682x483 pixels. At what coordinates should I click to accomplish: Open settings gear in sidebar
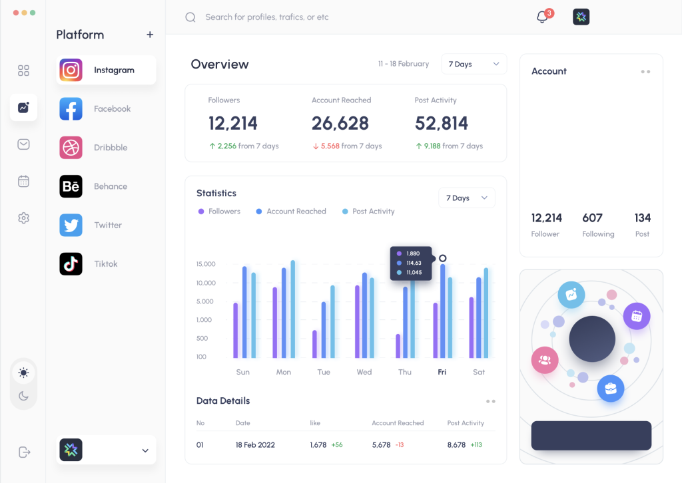[x=23, y=218]
